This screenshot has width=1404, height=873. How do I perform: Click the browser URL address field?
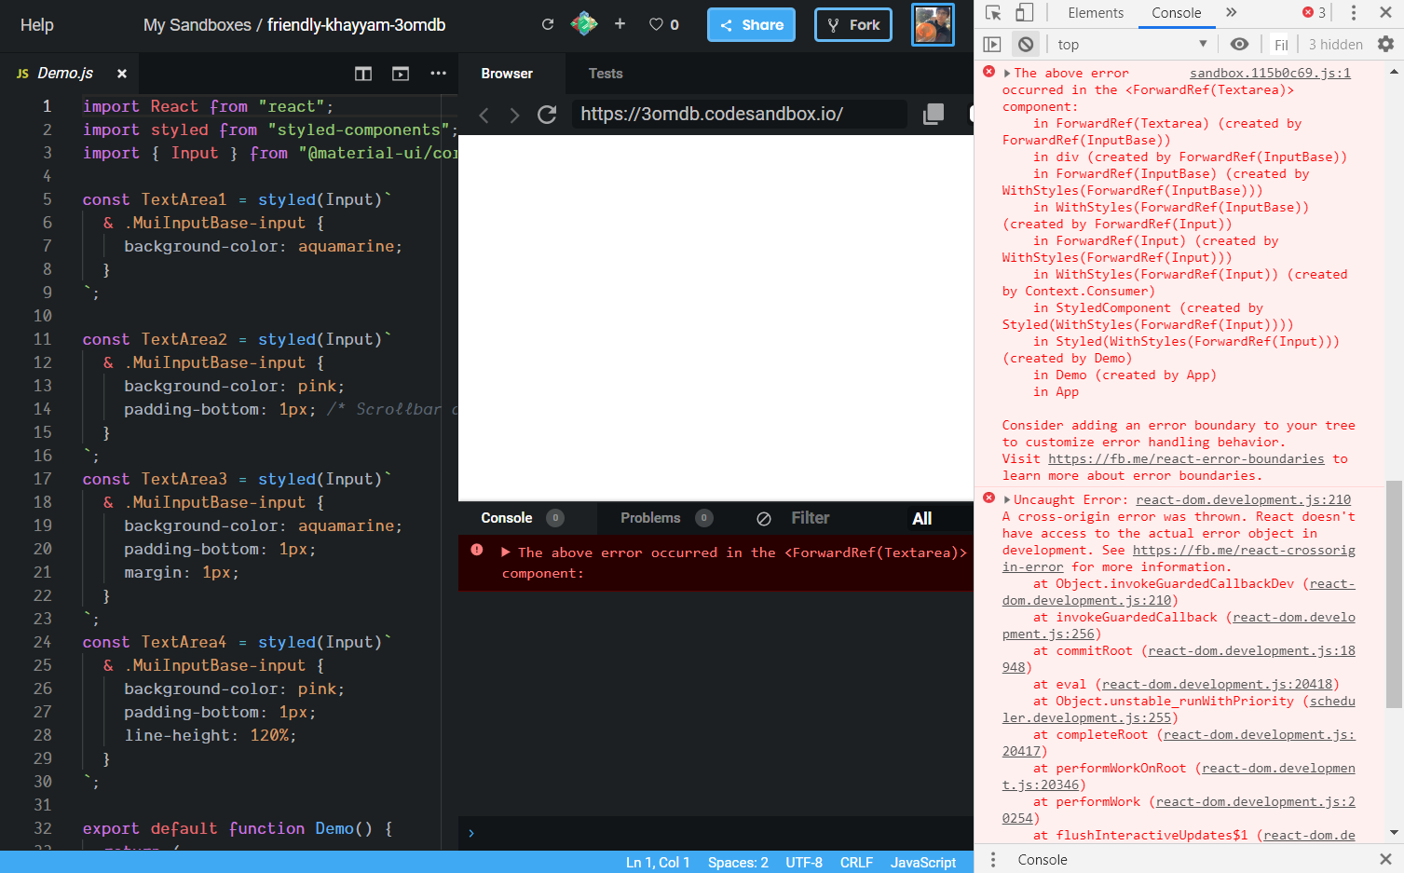(x=736, y=114)
